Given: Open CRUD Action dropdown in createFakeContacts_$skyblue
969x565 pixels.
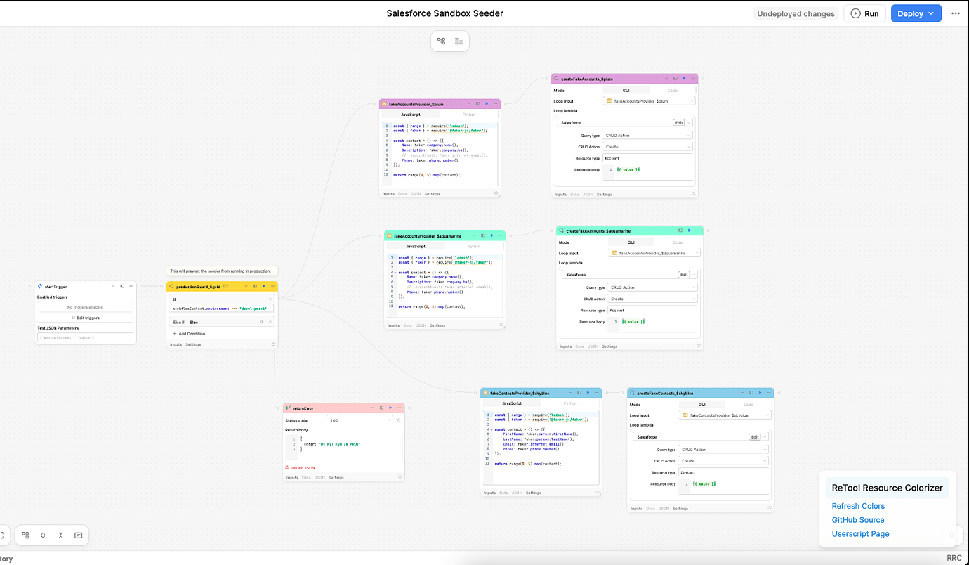Looking at the screenshot, I should [x=724, y=461].
